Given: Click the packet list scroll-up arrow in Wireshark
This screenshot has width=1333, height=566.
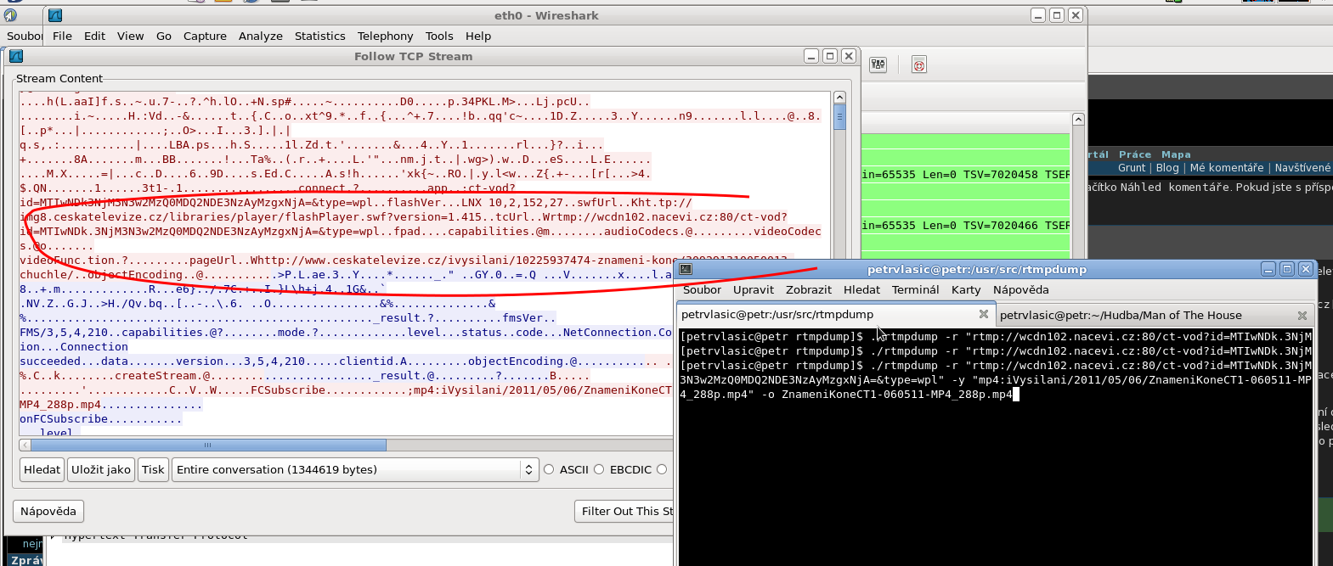Looking at the screenshot, I should coord(1078,120).
